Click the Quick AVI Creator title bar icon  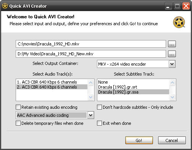[x=5, y=6]
